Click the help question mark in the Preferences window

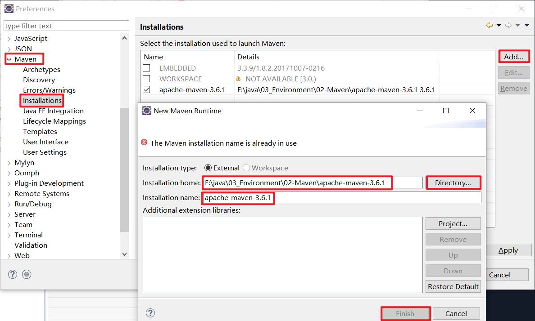(12, 274)
